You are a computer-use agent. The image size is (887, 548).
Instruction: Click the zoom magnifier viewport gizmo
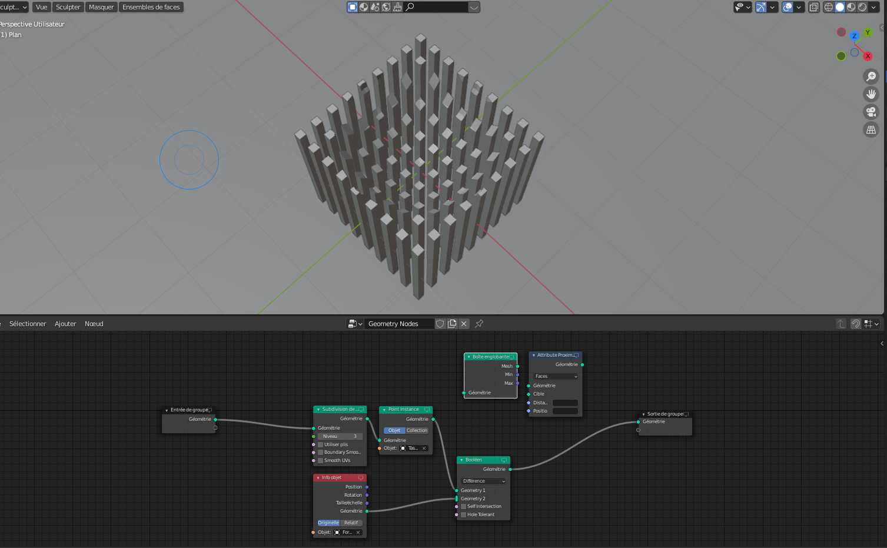[871, 76]
